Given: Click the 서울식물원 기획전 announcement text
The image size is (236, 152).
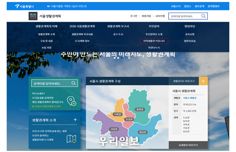Looking at the screenshot, I should [69, 6].
